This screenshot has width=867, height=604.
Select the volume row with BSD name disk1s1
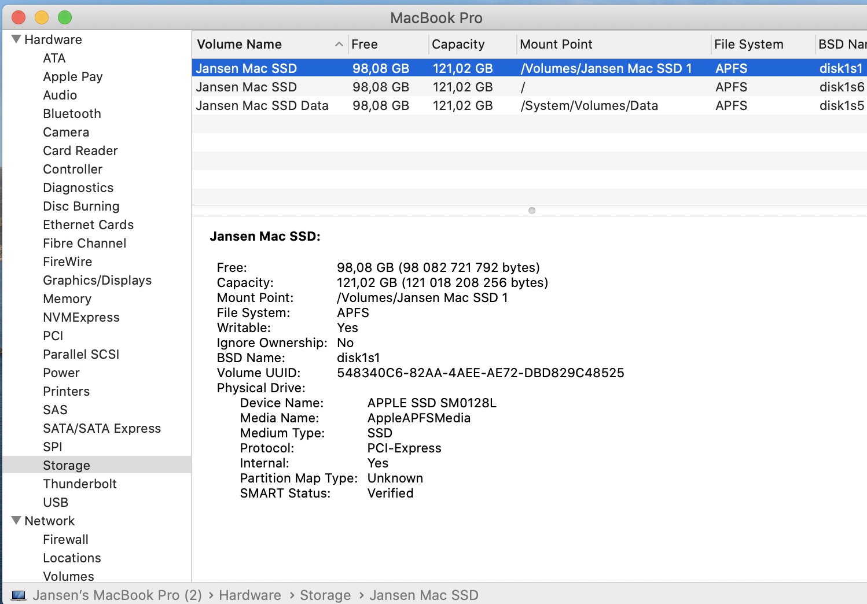tap(530, 68)
